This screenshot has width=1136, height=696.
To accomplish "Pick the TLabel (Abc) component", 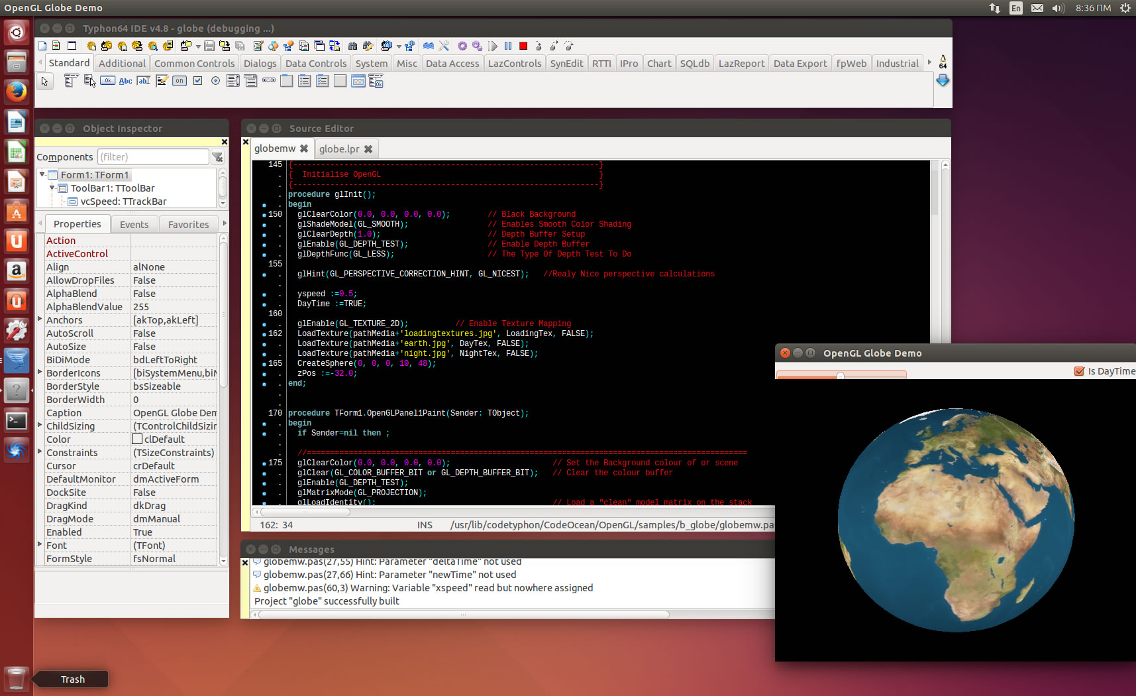I will click(x=125, y=81).
